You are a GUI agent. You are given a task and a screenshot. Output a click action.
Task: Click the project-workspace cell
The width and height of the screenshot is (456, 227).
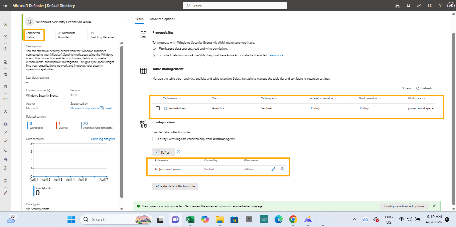[x=421, y=108]
